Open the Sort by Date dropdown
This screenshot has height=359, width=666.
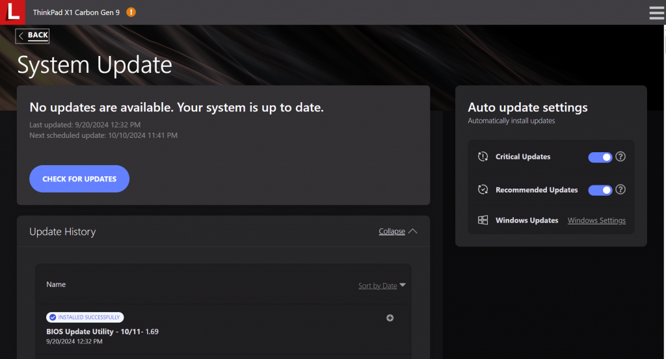pos(381,286)
